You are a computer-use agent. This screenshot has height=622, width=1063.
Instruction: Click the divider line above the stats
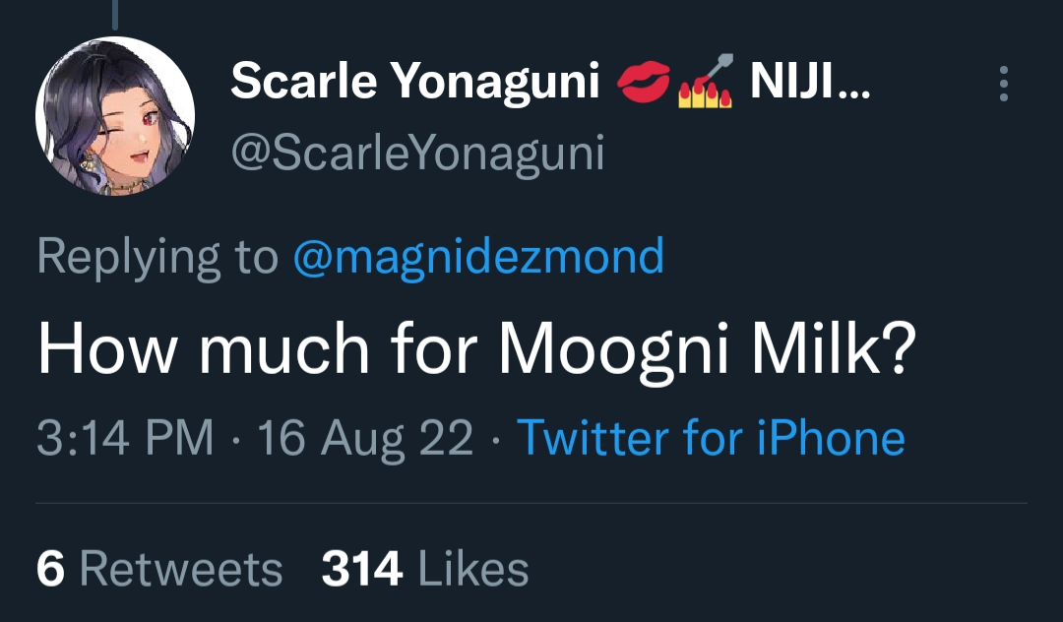pos(531,504)
